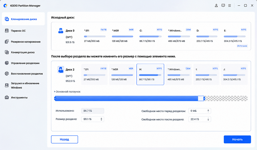
Task: Click the Источник source label
Action: [x=242, y=46]
